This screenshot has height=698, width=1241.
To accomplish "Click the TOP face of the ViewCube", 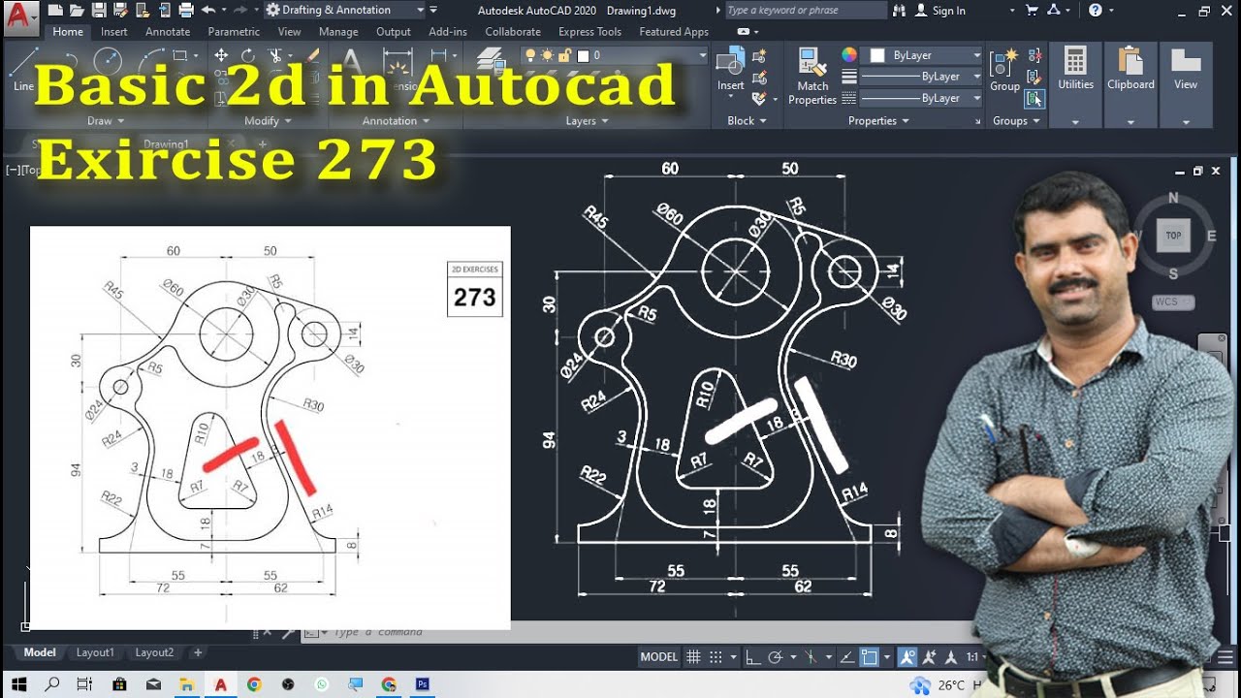I will [1173, 236].
